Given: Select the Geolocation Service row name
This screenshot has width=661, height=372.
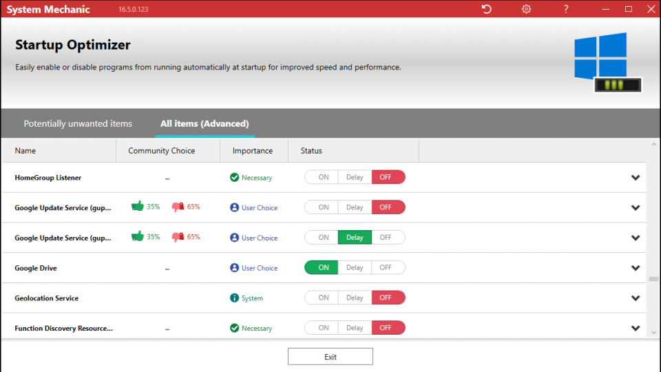Looking at the screenshot, I should 46,298.
